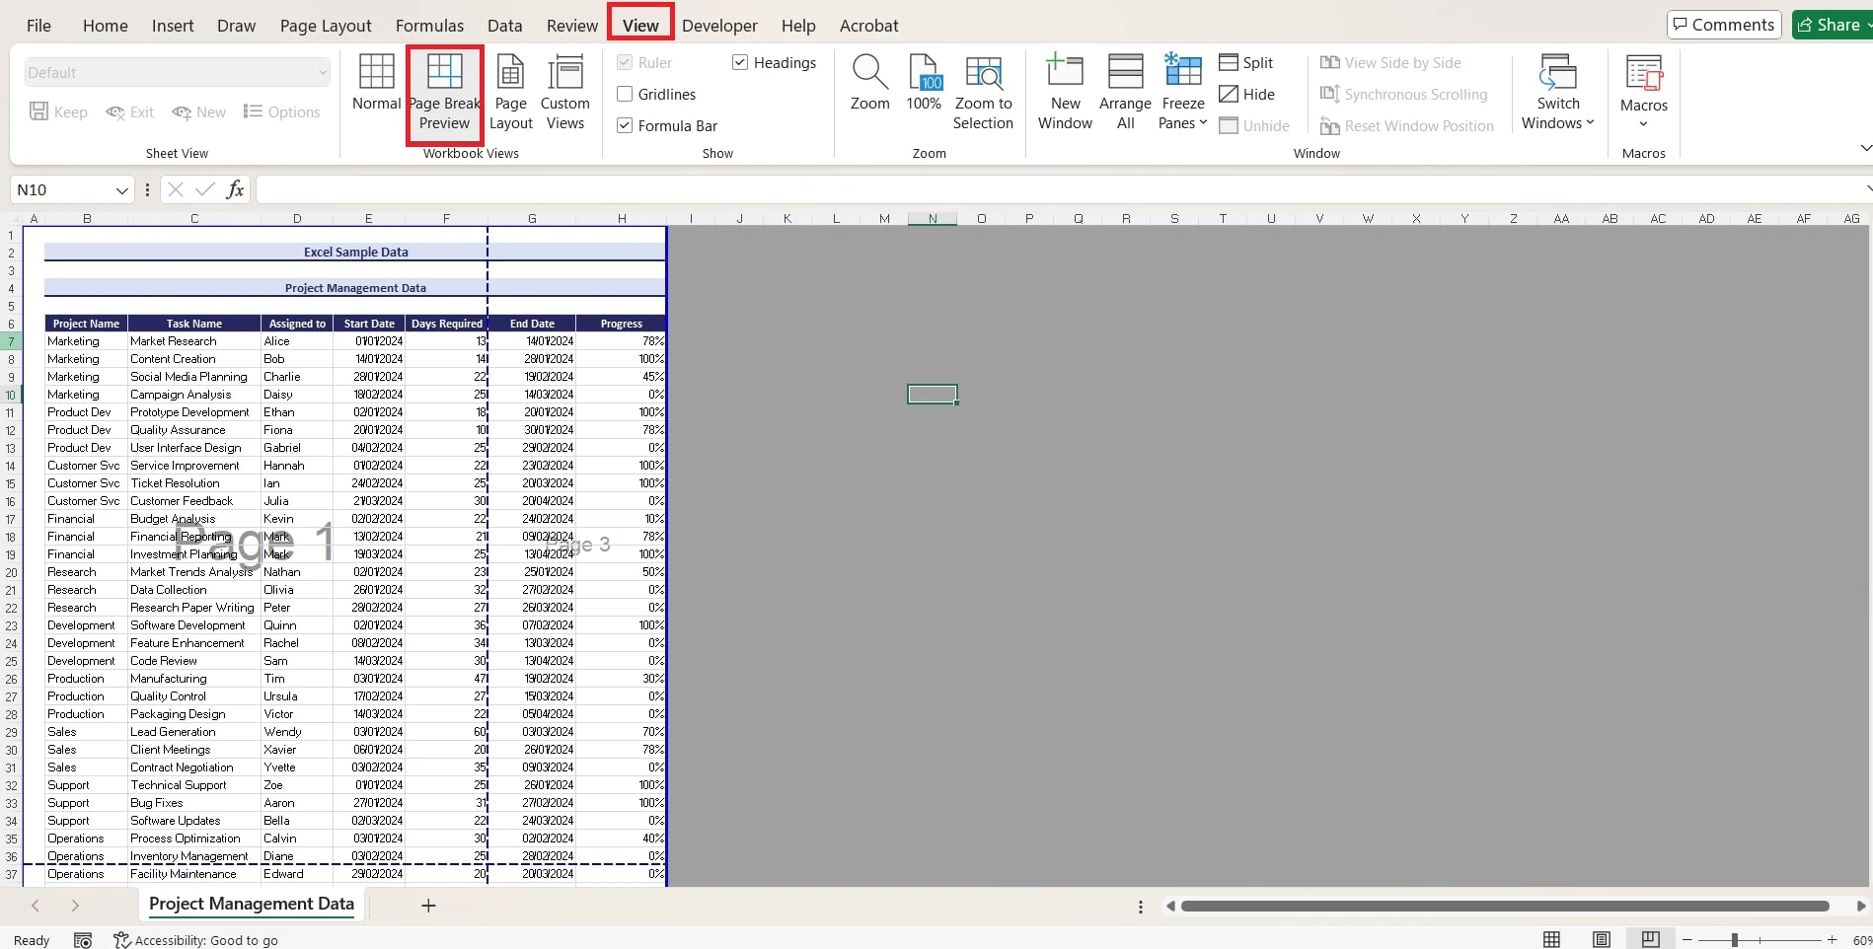
Task: Select cell containing Market Research
Action: tap(193, 341)
